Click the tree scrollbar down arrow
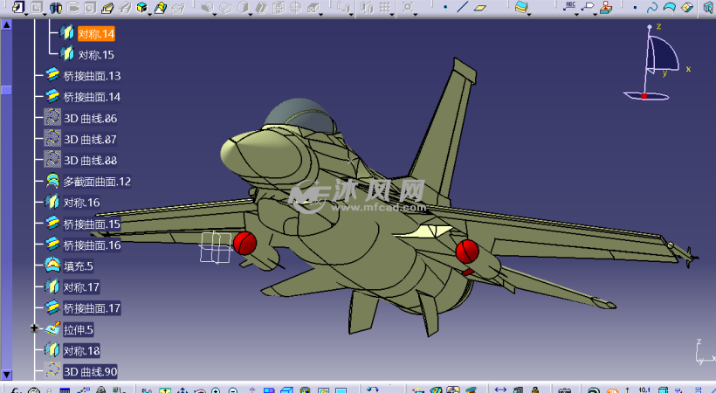This screenshot has width=716, height=393. click(6, 375)
